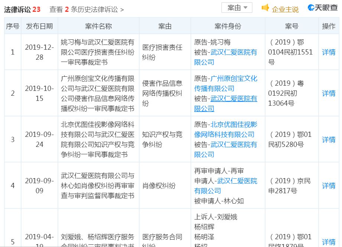Image resolution: width=342 pixels, height=247 pixels.
Task: Click case number （2019）粤0192民初13064号
Action: pos(286,93)
